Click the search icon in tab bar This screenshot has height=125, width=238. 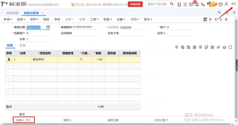[x=219, y=12]
